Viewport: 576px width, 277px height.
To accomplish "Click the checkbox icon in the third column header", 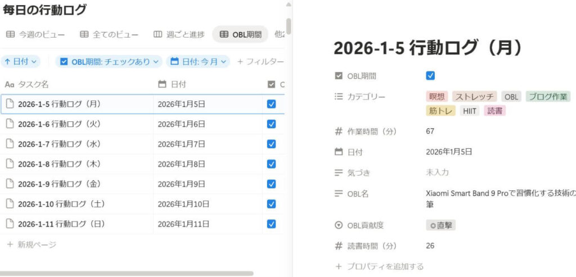I will coord(272,84).
